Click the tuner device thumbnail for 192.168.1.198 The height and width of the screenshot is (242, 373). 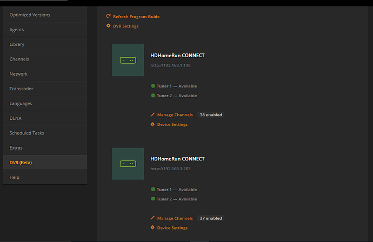point(128,60)
